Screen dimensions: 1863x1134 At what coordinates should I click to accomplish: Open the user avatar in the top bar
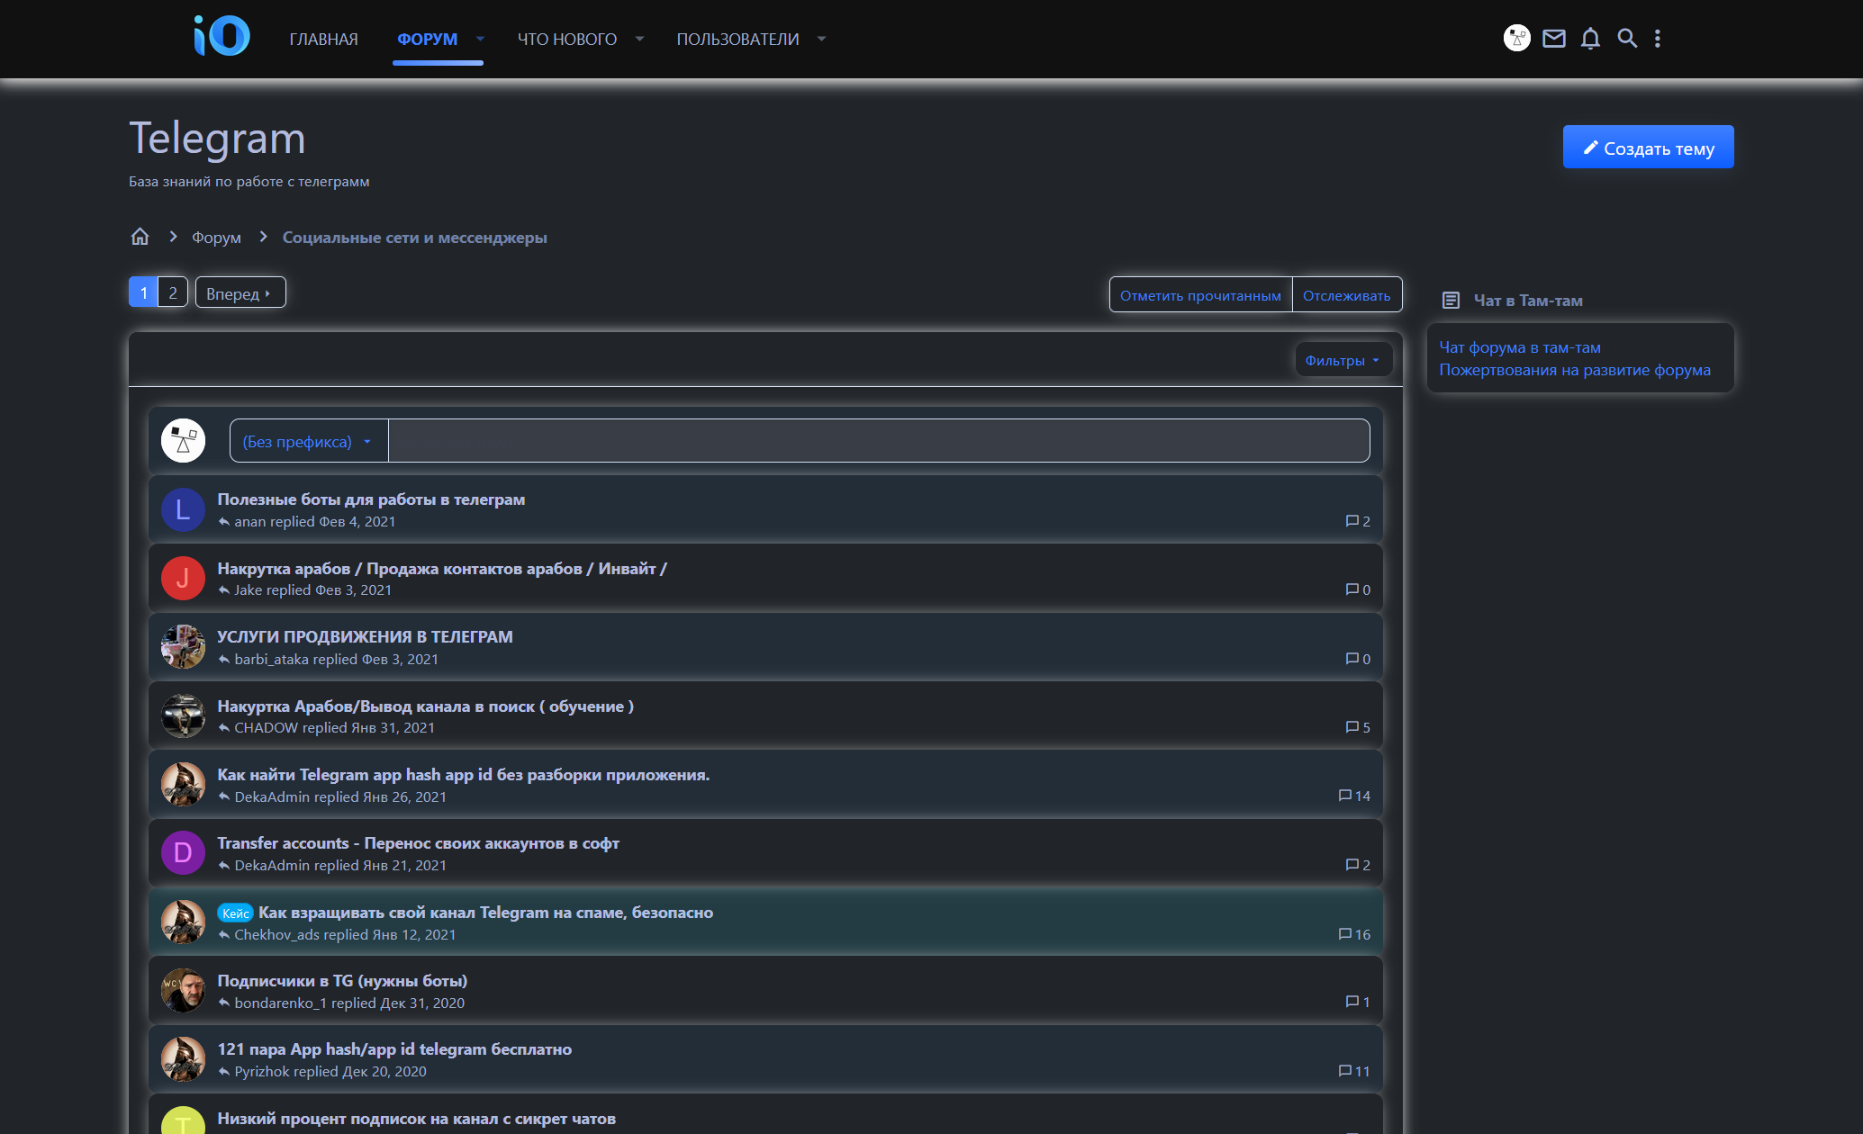1516,38
